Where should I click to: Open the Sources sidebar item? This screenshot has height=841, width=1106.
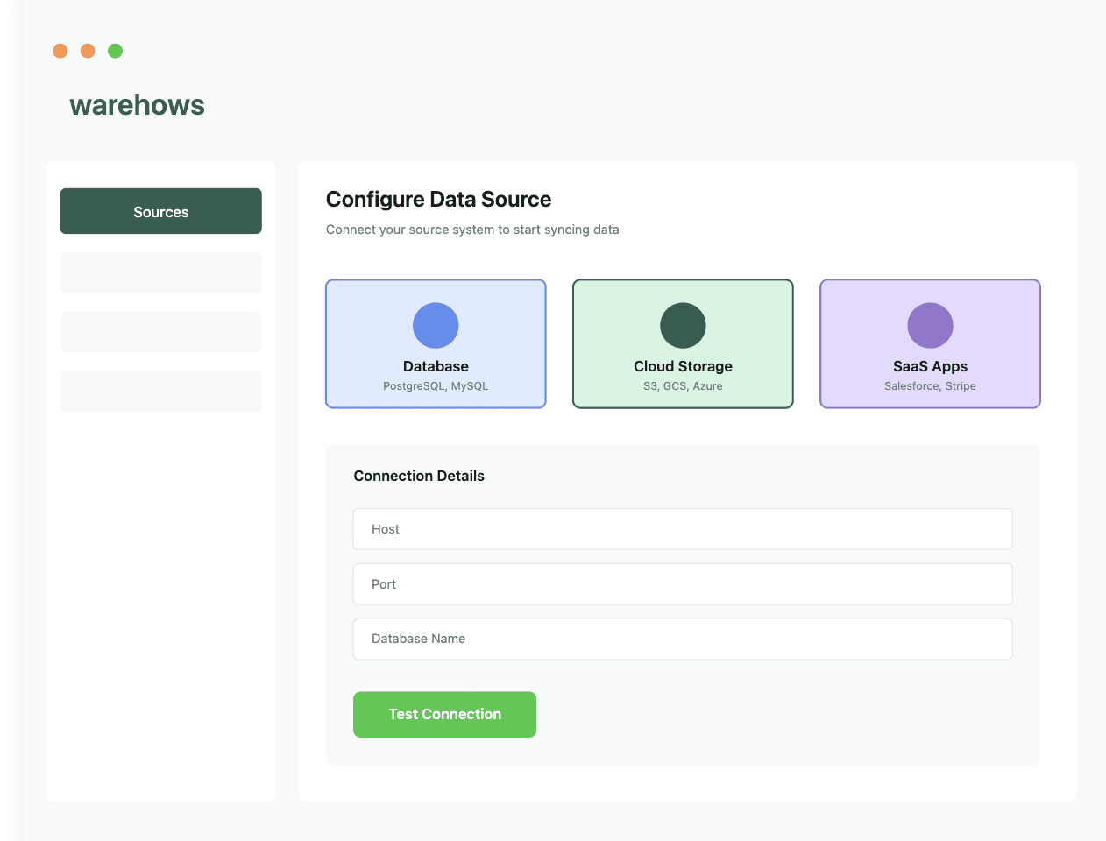tap(160, 211)
